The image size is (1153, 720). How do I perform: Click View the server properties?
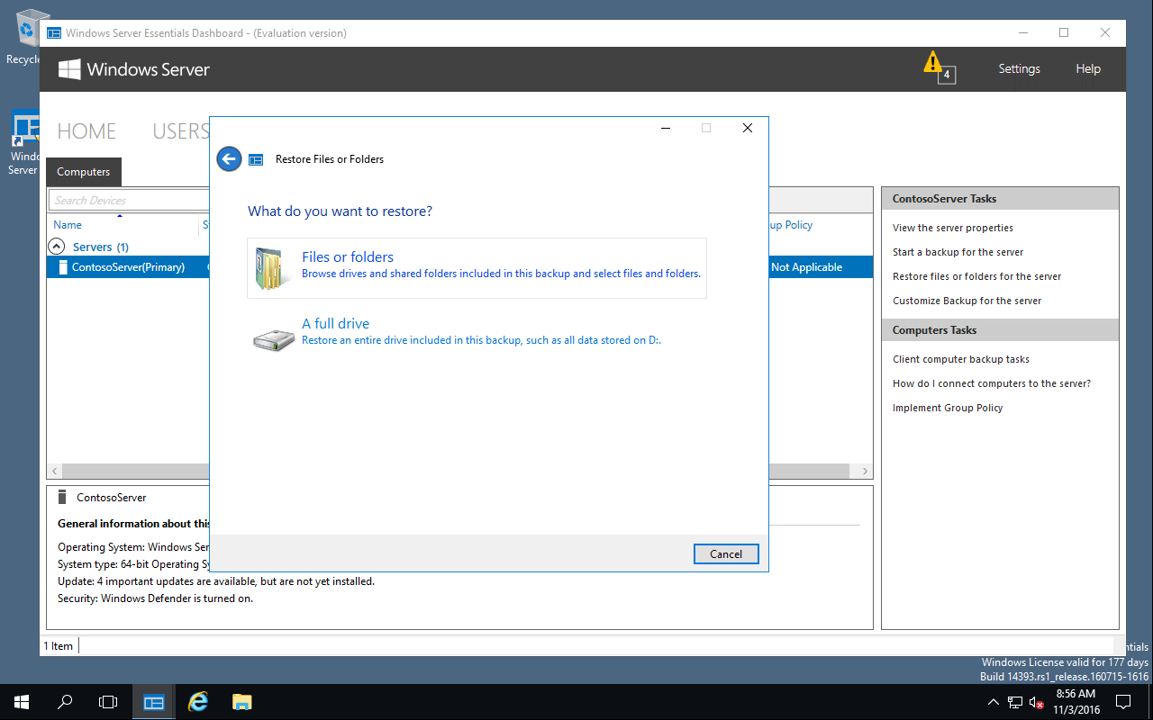[953, 228]
